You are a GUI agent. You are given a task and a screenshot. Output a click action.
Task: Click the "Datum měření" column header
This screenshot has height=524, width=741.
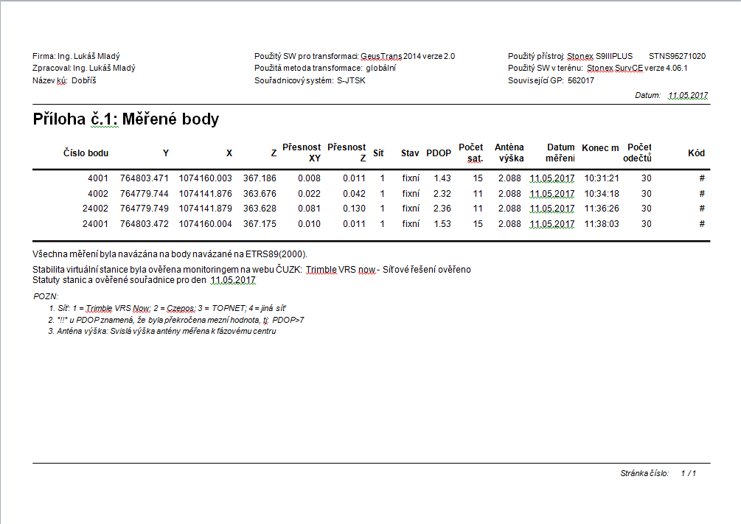560,153
